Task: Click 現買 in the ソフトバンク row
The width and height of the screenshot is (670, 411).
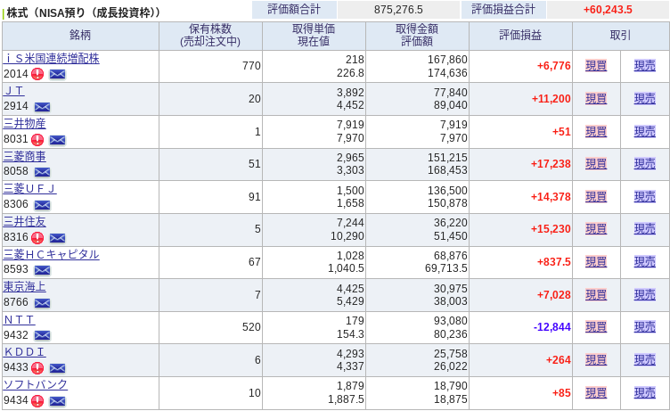Action: [596, 392]
